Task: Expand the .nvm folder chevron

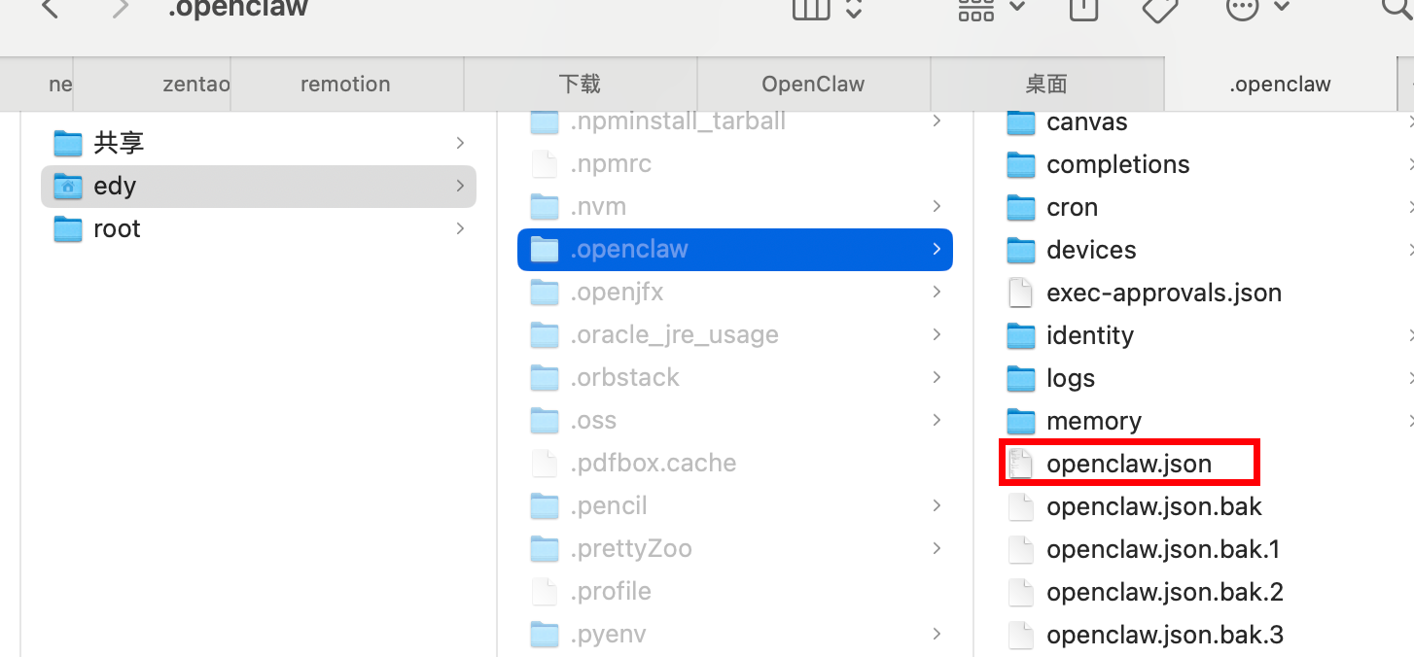Action: [936, 206]
